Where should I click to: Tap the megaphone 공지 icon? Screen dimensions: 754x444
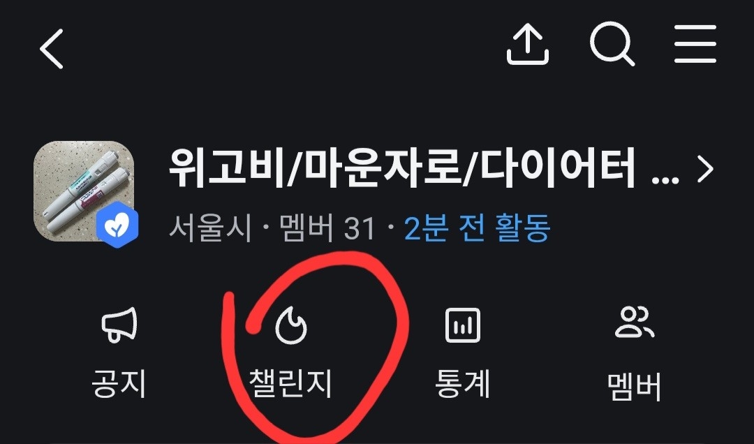[x=119, y=325]
